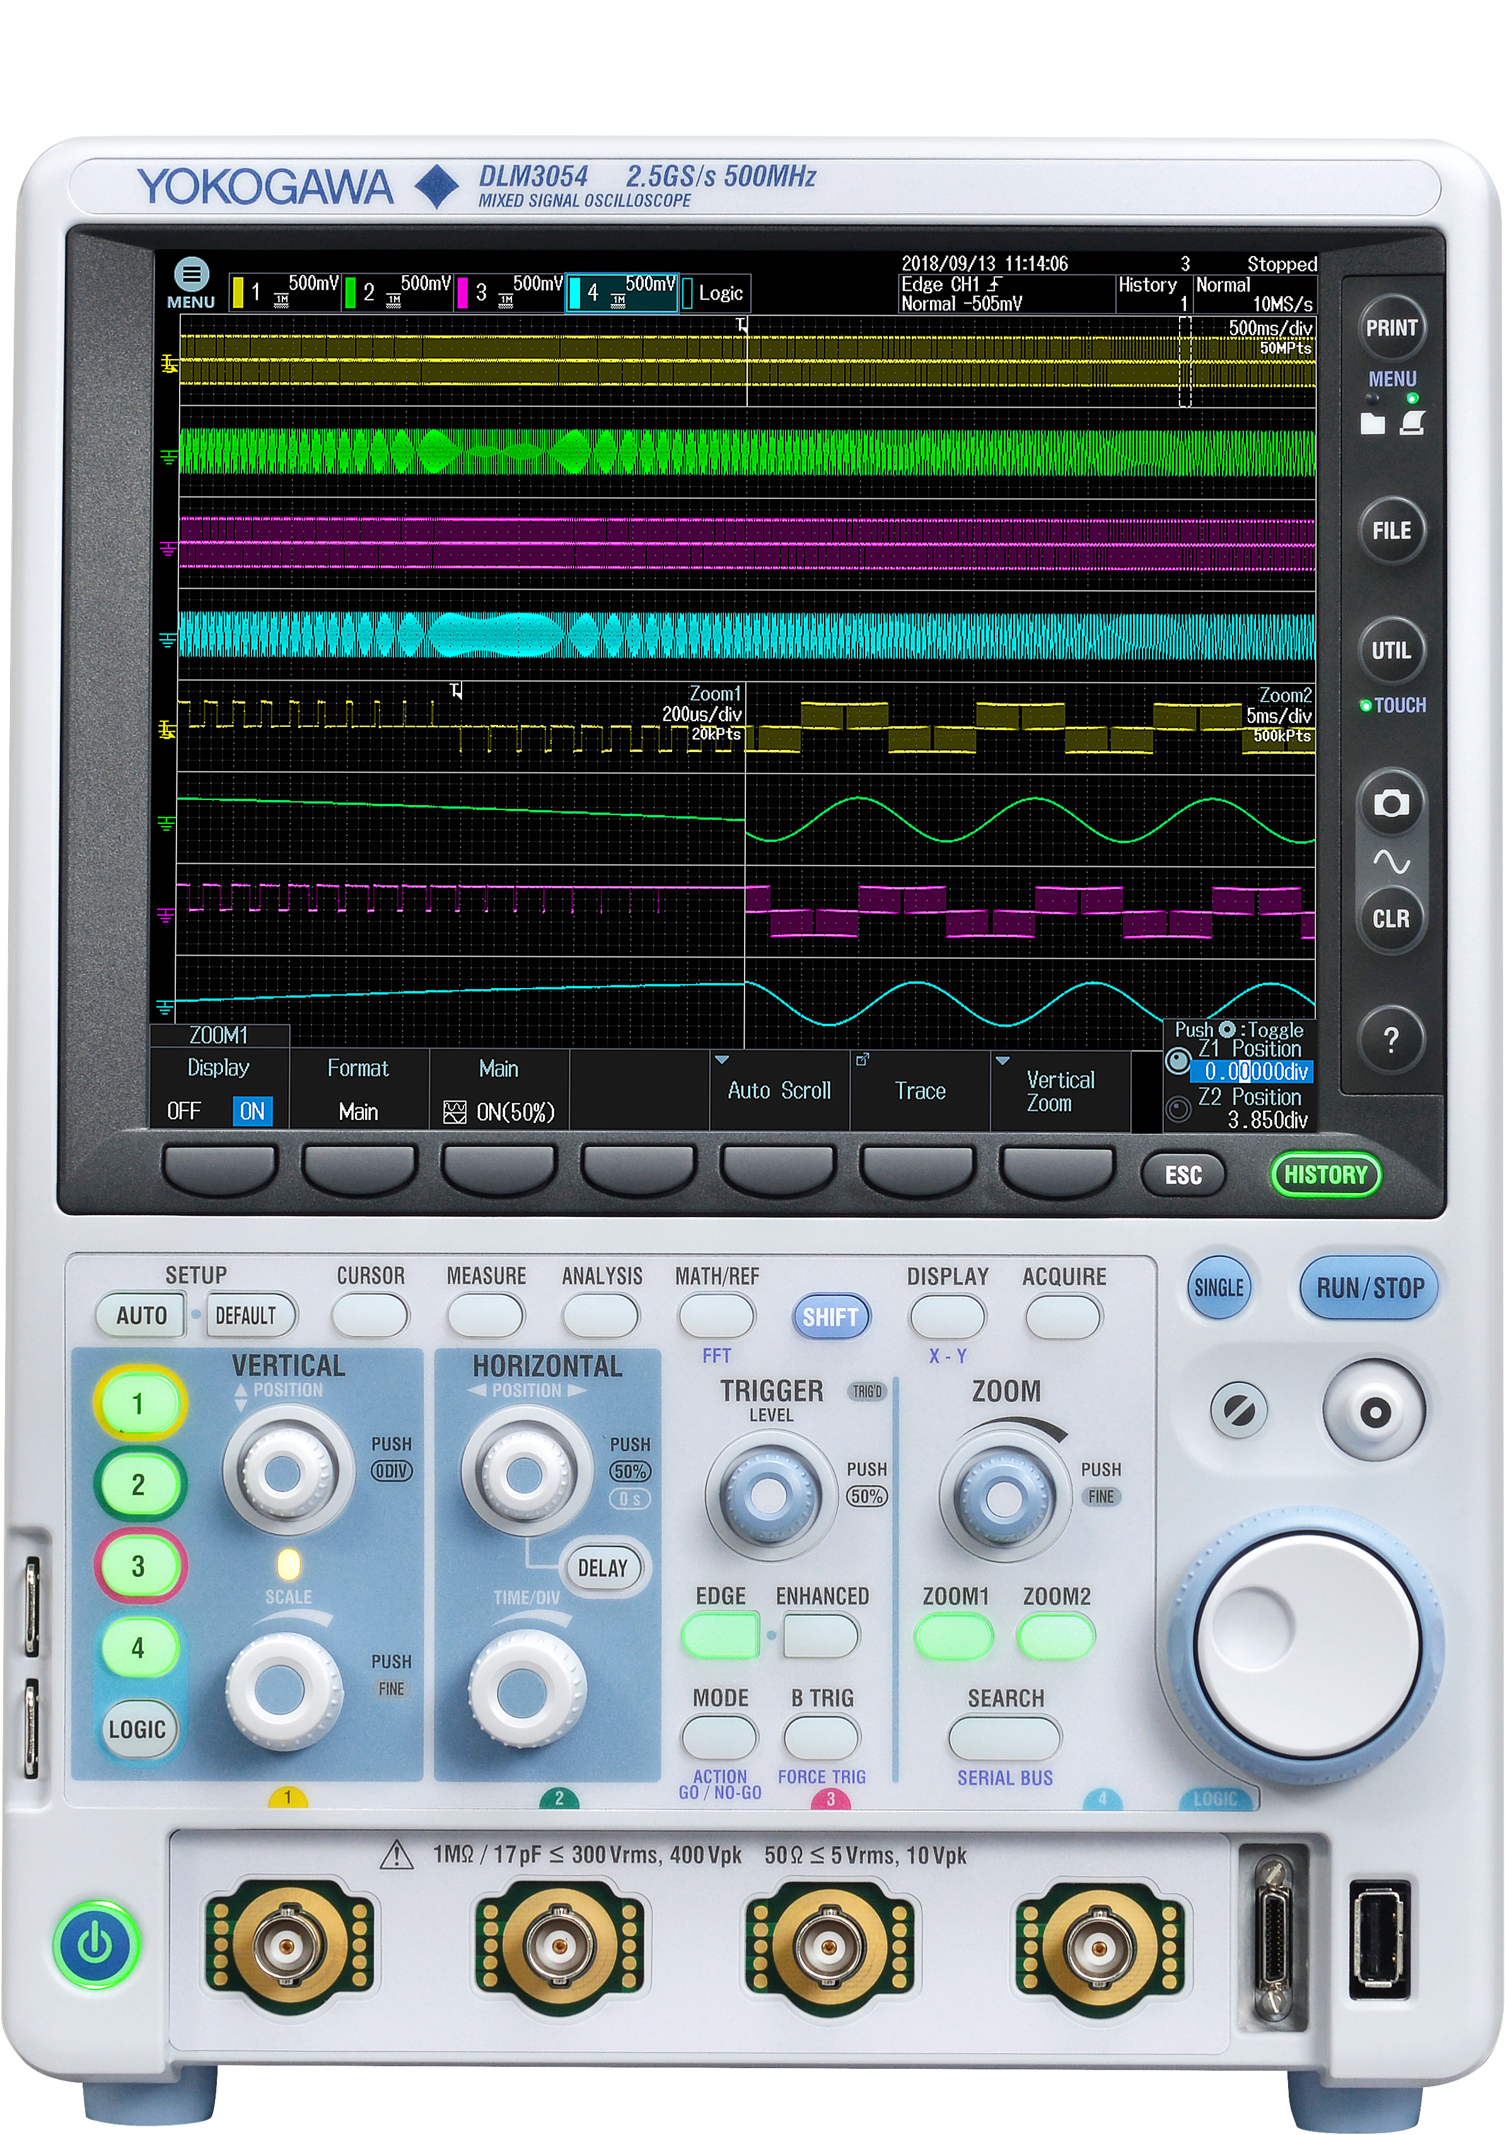Tap the FILE button
Screen dimensions: 1505x2135
[x=1391, y=531]
